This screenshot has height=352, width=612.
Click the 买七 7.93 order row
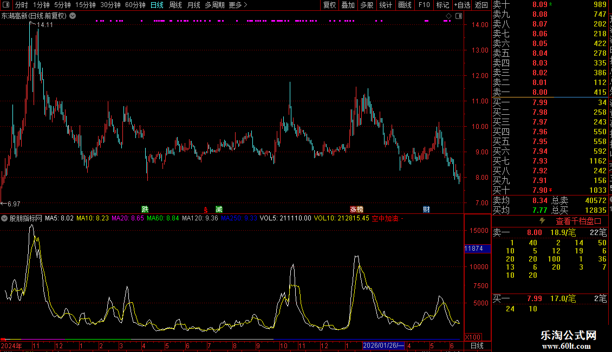pyautogui.click(x=550, y=161)
